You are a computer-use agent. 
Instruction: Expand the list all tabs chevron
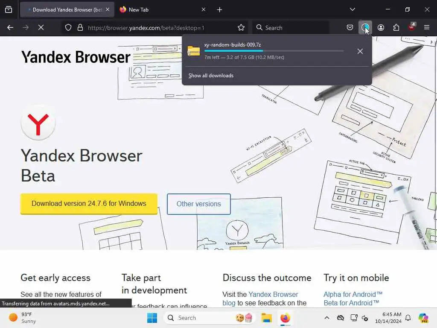click(353, 9)
